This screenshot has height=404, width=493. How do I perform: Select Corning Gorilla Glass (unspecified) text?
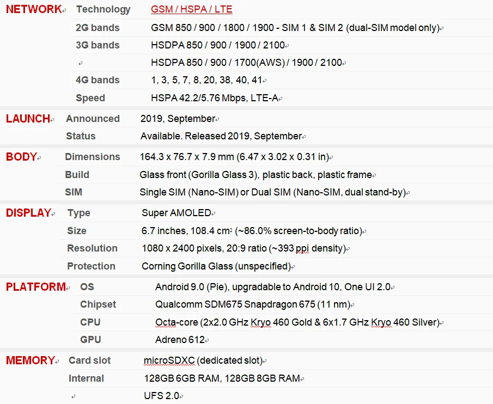(216, 266)
